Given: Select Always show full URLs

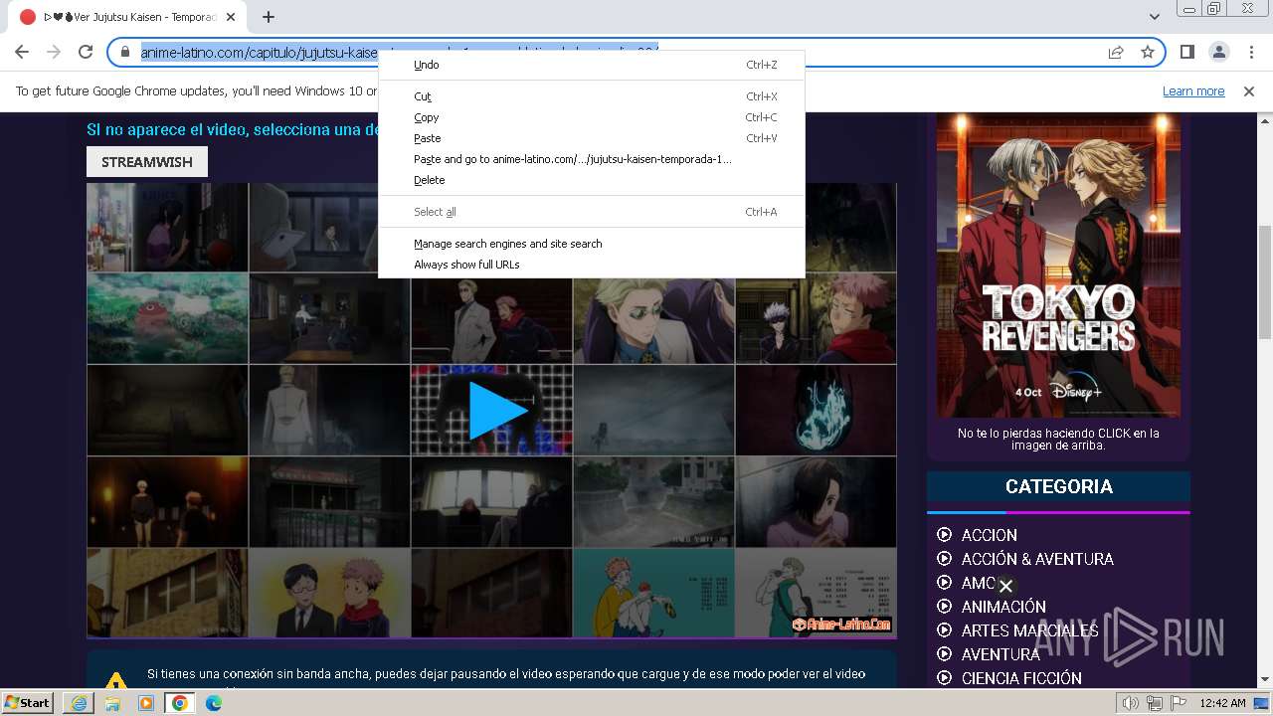Looking at the screenshot, I should point(592,265).
